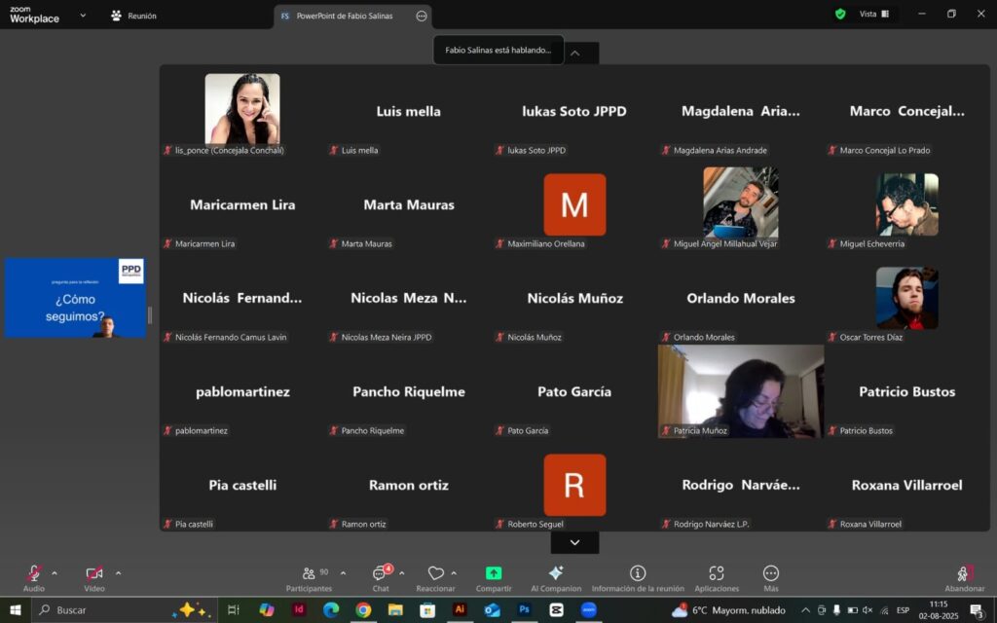Collapse the speaker banner with up chevron

coord(574,54)
